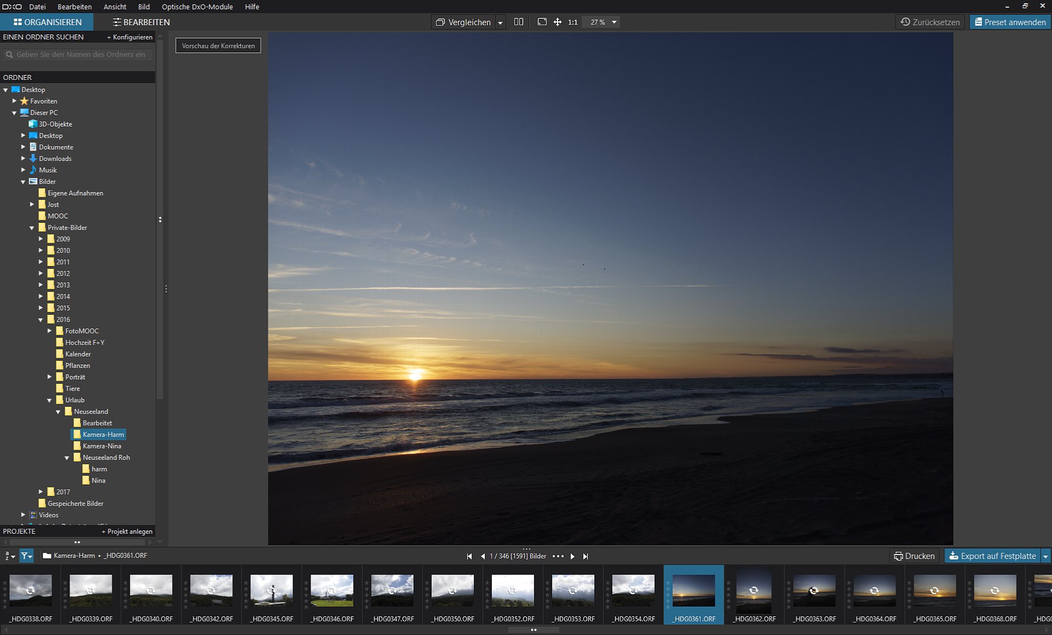Jump to first image in filmstrip

(x=469, y=556)
